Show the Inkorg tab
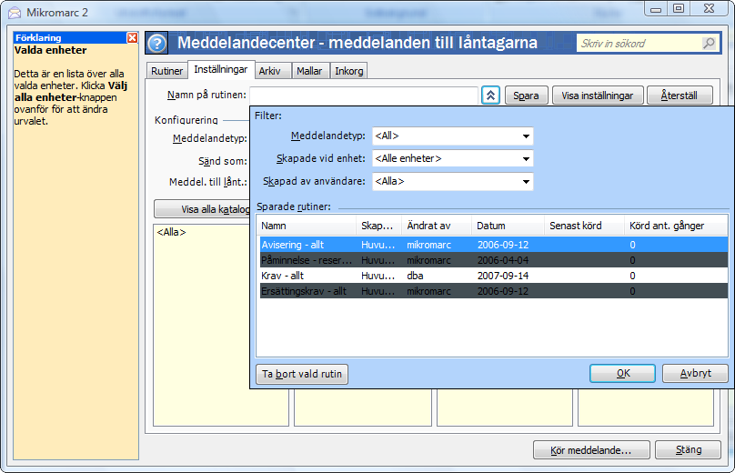Viewport: 735px width, 473px height. (348, 71)
